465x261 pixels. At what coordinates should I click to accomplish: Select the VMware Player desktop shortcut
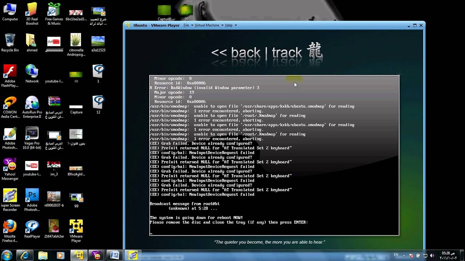click(76, 231)
